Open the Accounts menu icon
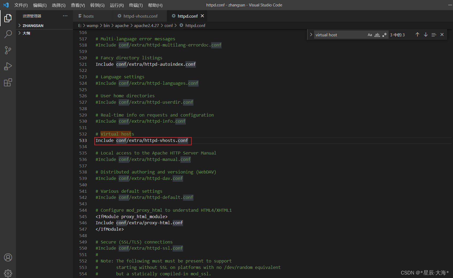Viewport: 453px width, 278px height. (x=8, y=257)
